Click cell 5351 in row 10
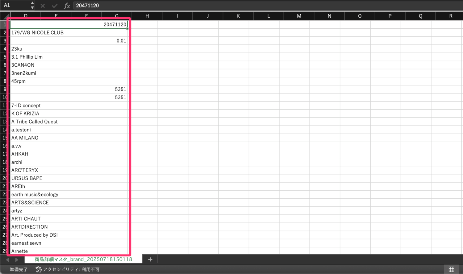Viewport: 463px width, 274px height. coord(69,97)
